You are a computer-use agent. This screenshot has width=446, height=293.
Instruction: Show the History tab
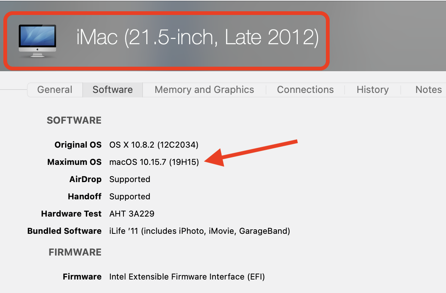click(373, 90)
